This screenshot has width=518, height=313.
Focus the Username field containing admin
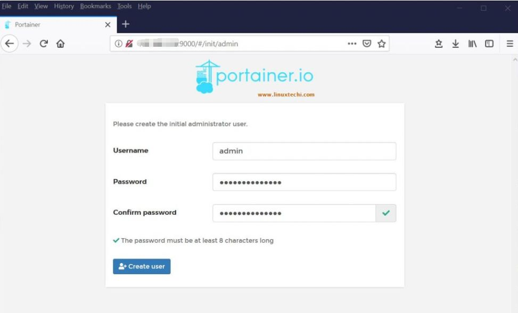tap(305, 151)
